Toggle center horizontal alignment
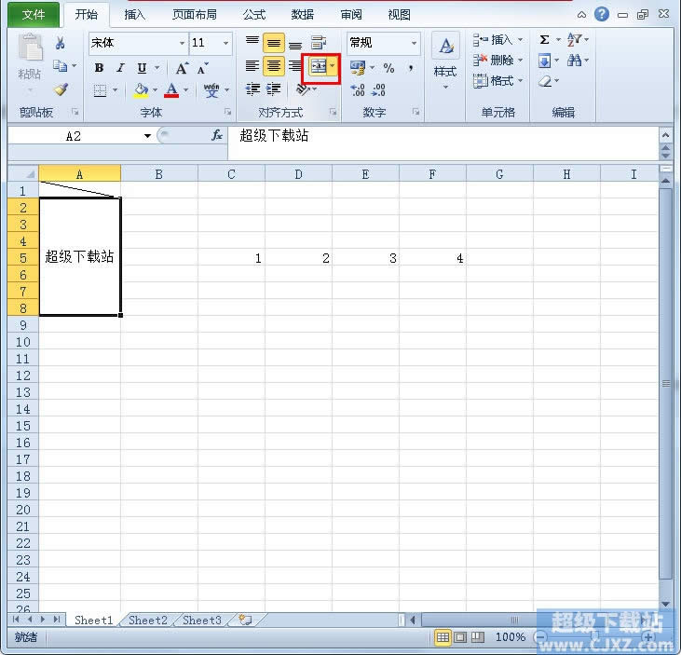 pyautogui.click(x=274, y=66)
